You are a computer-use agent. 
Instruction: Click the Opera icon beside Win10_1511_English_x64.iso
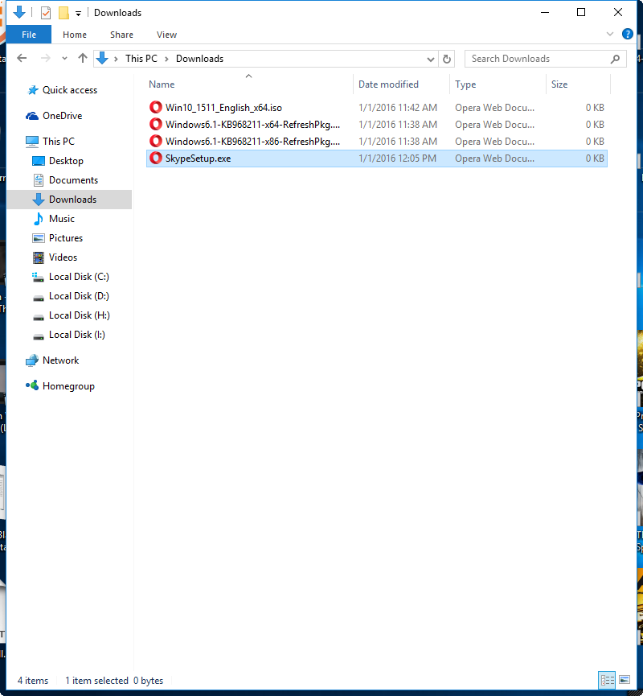click(x=156, y=107)
